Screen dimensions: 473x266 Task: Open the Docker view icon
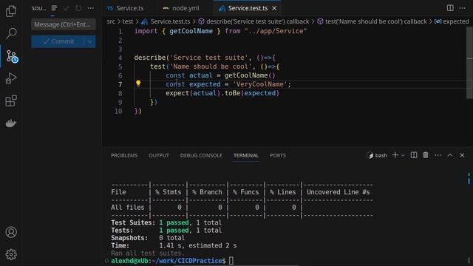(11, 123)
